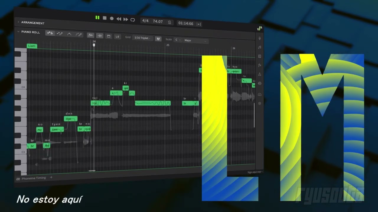Viewport: 378px width, 212px height.
Task: Select the pitch pencil draw tool
Action: [79, 34]
